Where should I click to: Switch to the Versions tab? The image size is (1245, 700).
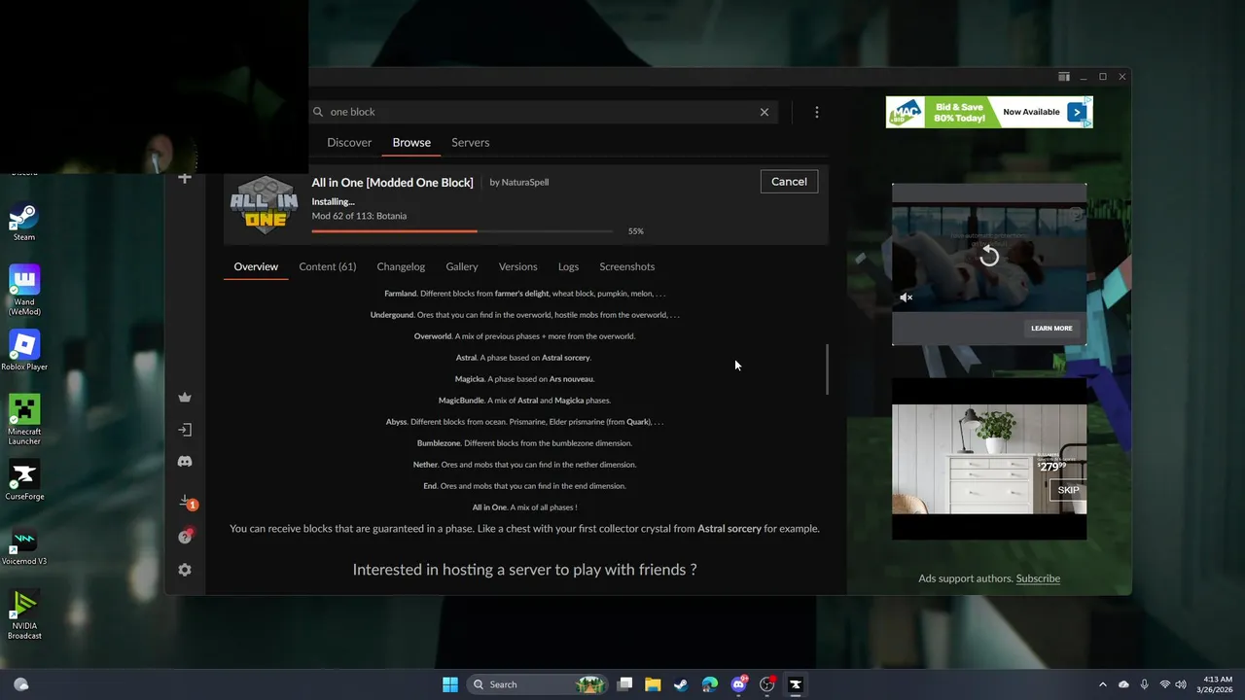(517, 266)
